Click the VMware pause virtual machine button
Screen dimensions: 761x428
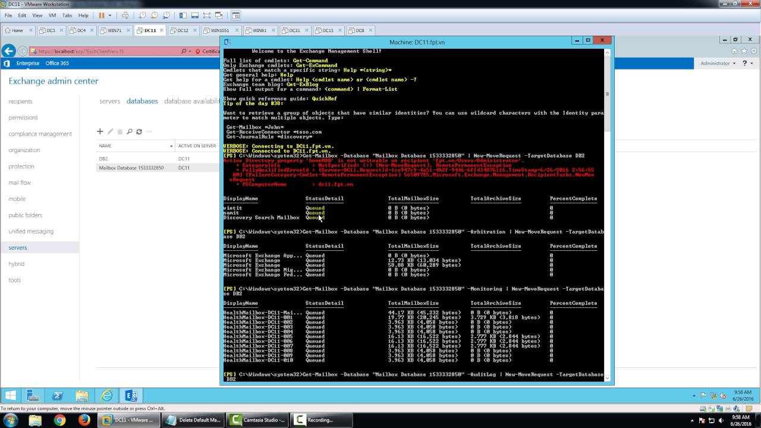101,15
